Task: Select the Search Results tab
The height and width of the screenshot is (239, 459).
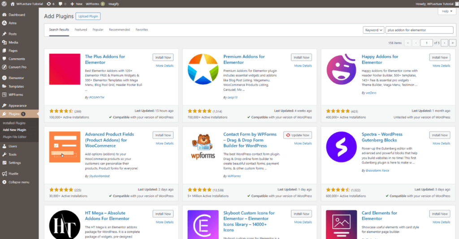Action: tap(59, 30)
